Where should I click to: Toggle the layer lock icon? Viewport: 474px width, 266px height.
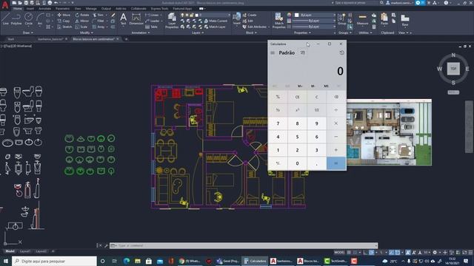pos(191,15)
